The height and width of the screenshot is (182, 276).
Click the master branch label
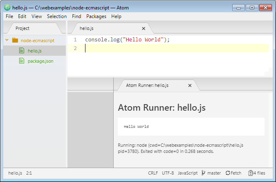tap(214, 173)
